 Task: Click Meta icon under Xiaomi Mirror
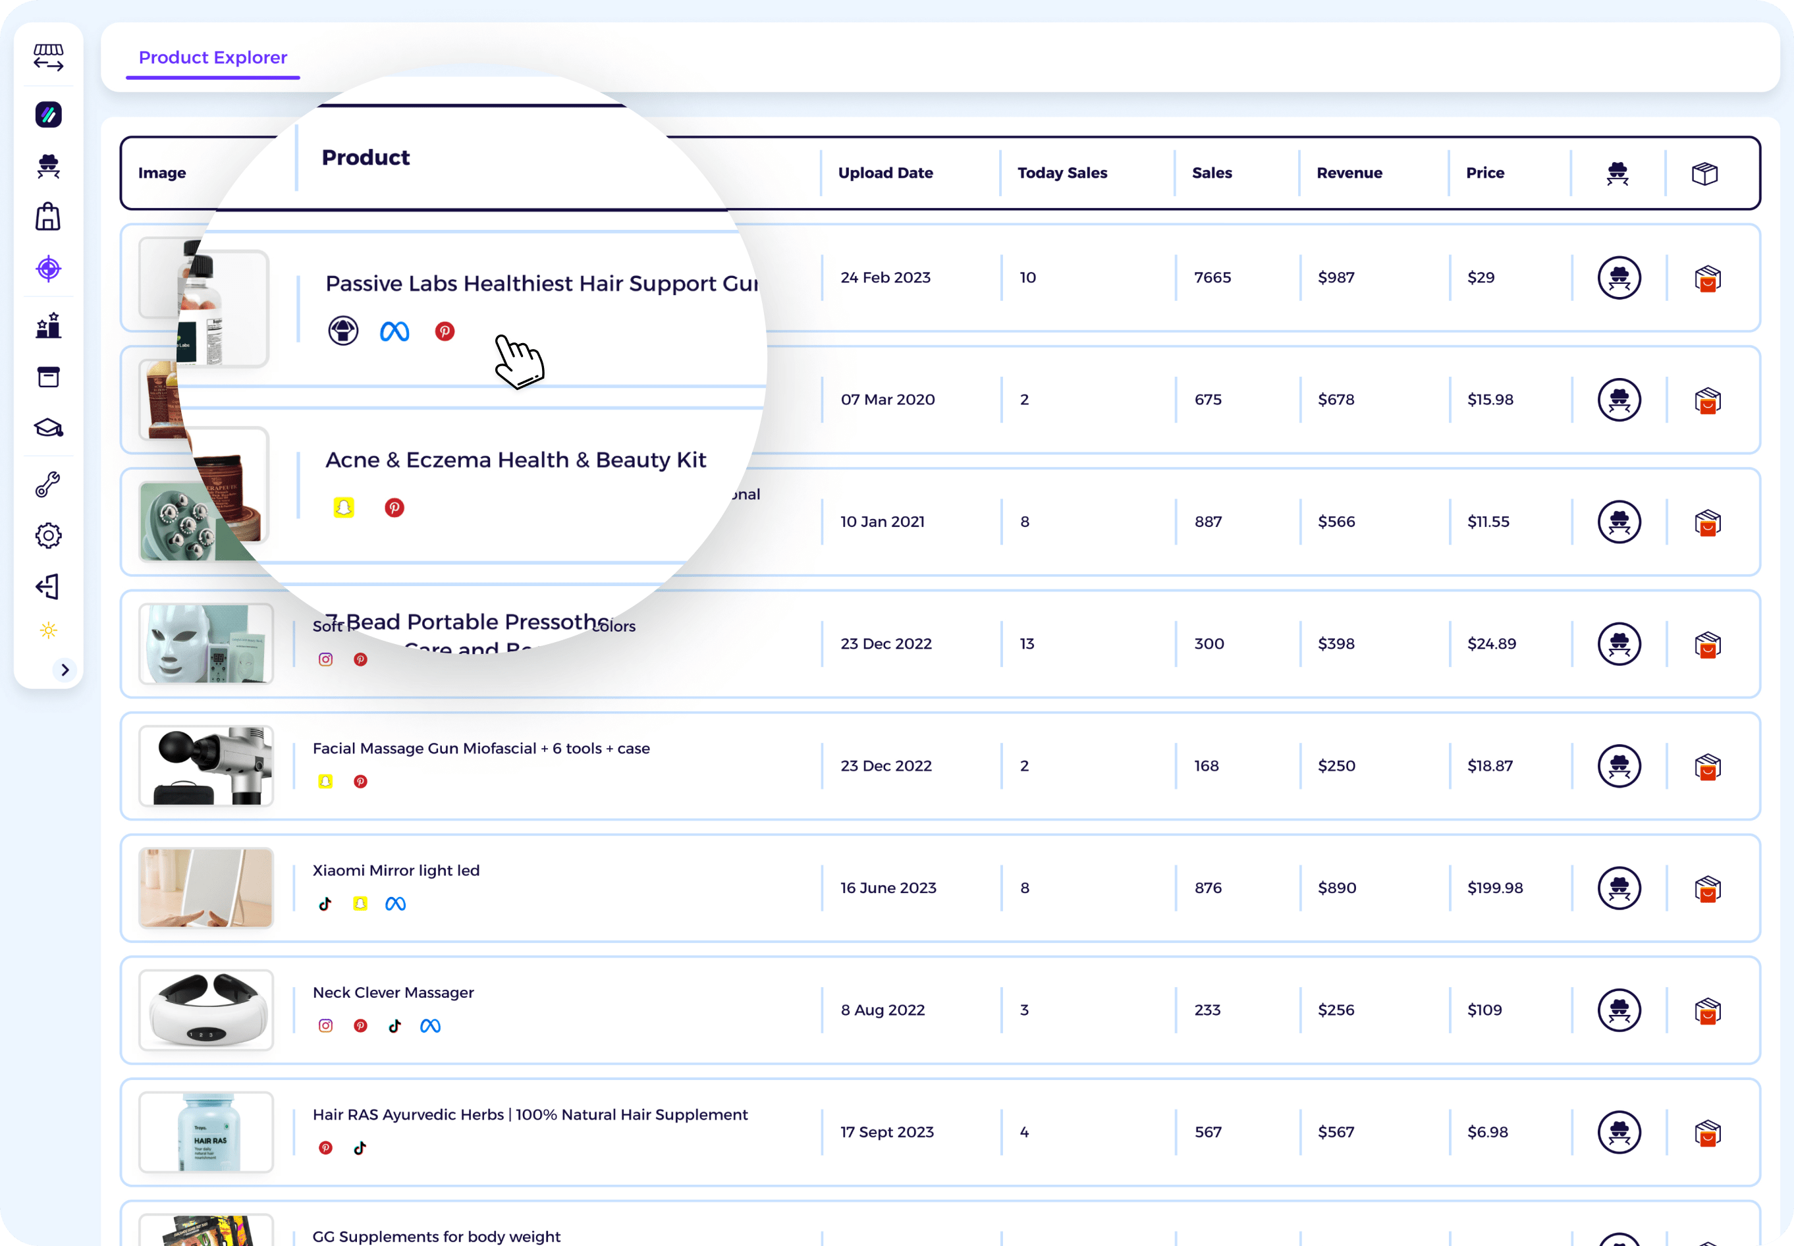[395, 904]
